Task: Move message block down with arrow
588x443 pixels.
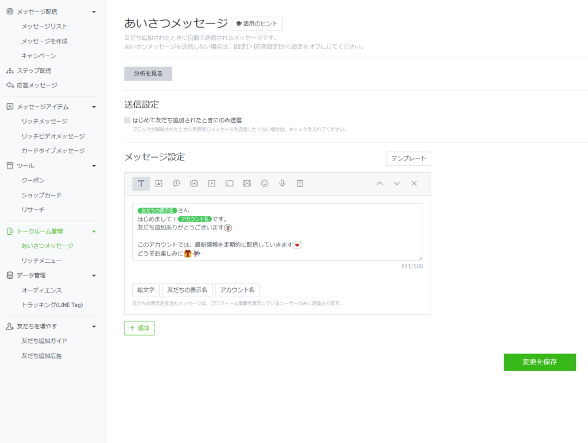Action: coord(397,184)
